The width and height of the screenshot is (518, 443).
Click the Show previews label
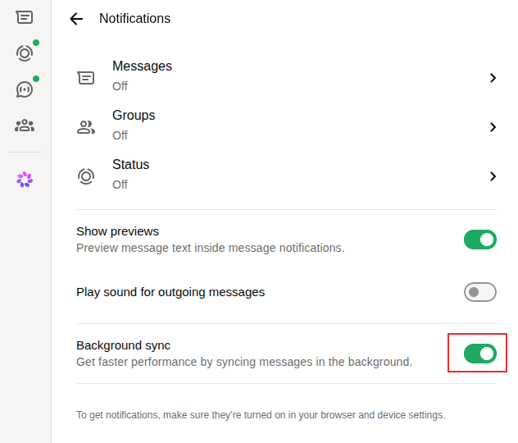[117, 231]
